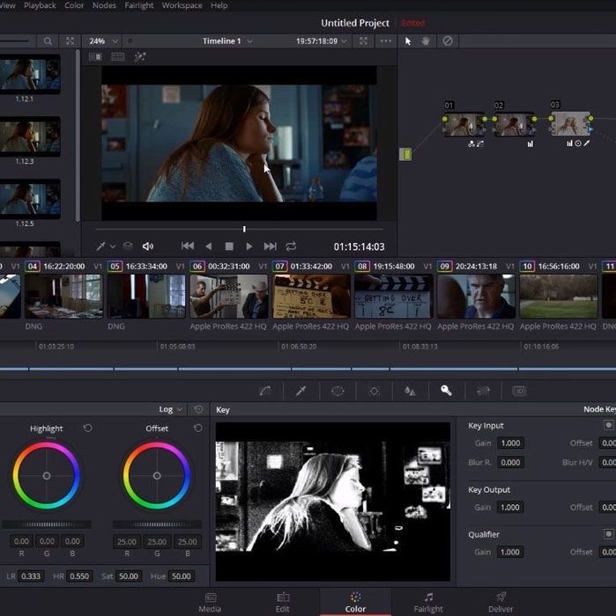Click the viewer scrubber playhead
This screenshot has width=616, height=616.
tap(244, 229)
